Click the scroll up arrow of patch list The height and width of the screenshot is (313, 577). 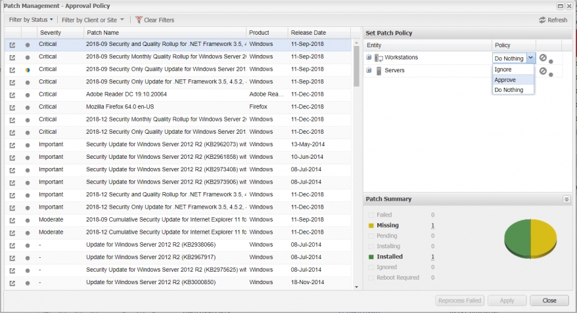[x=356, y=43]
